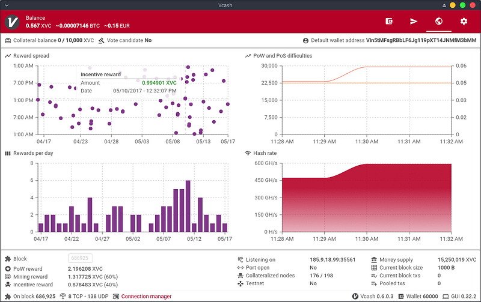Click the Current block size grid icon

tap(374, 267)
